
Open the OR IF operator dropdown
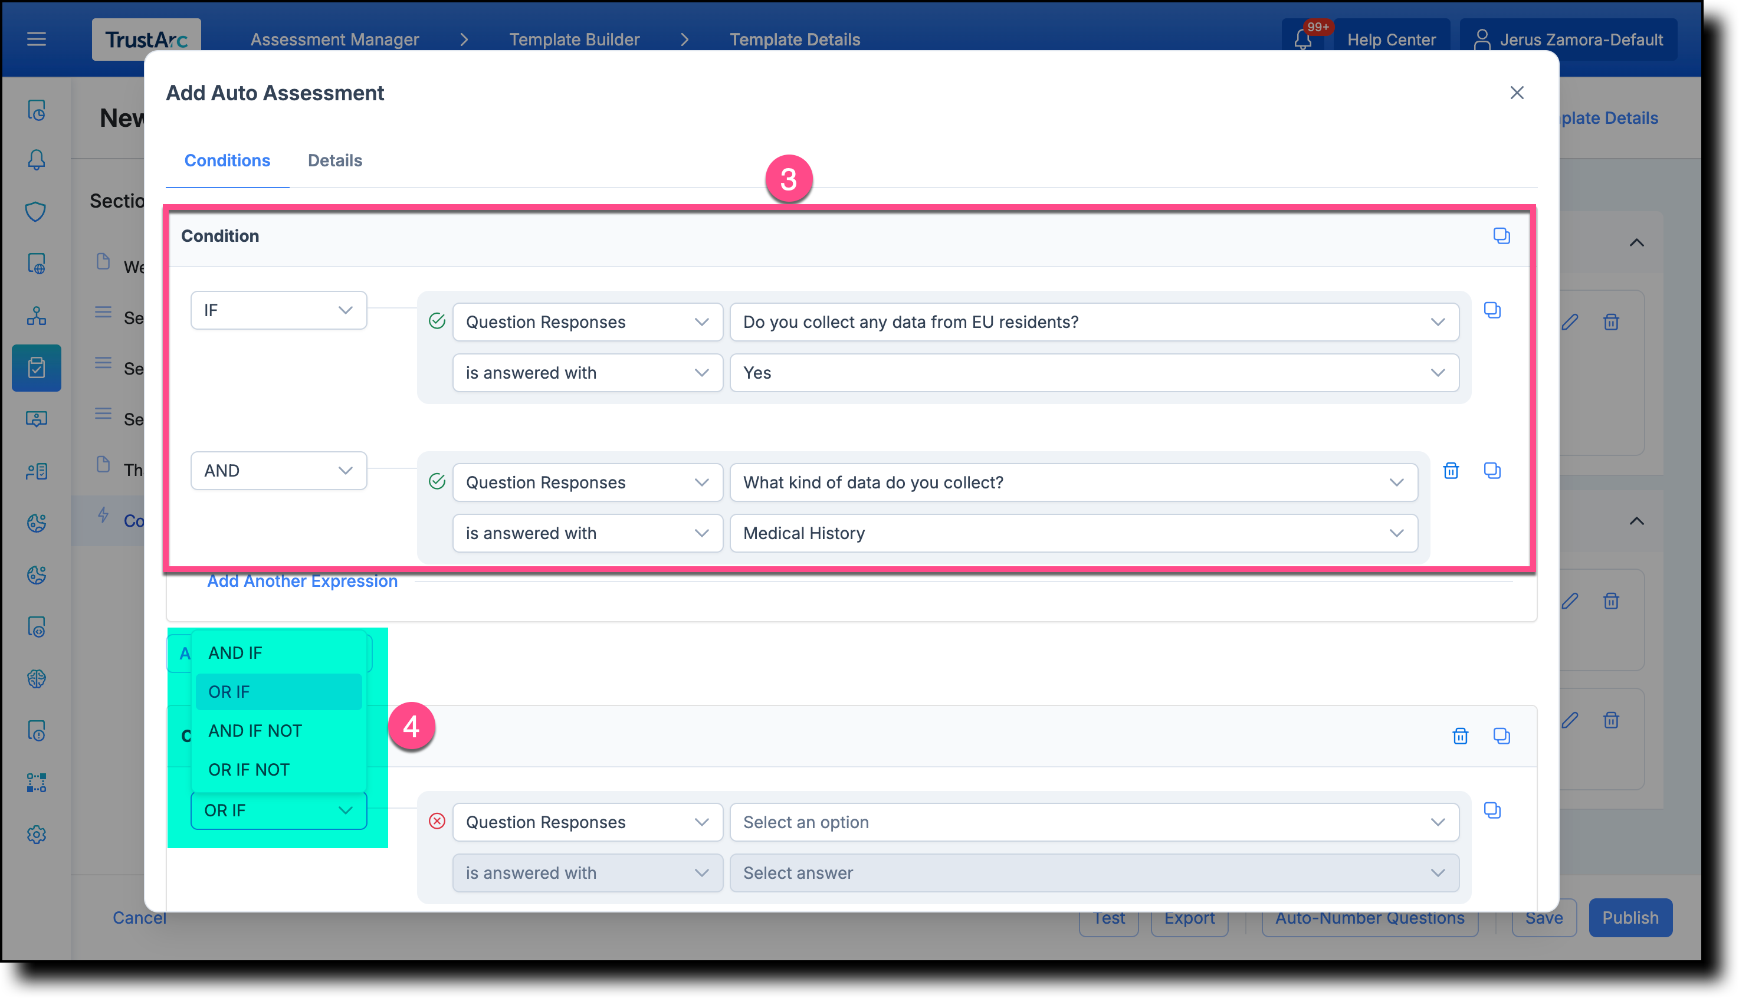click(278, 811)
